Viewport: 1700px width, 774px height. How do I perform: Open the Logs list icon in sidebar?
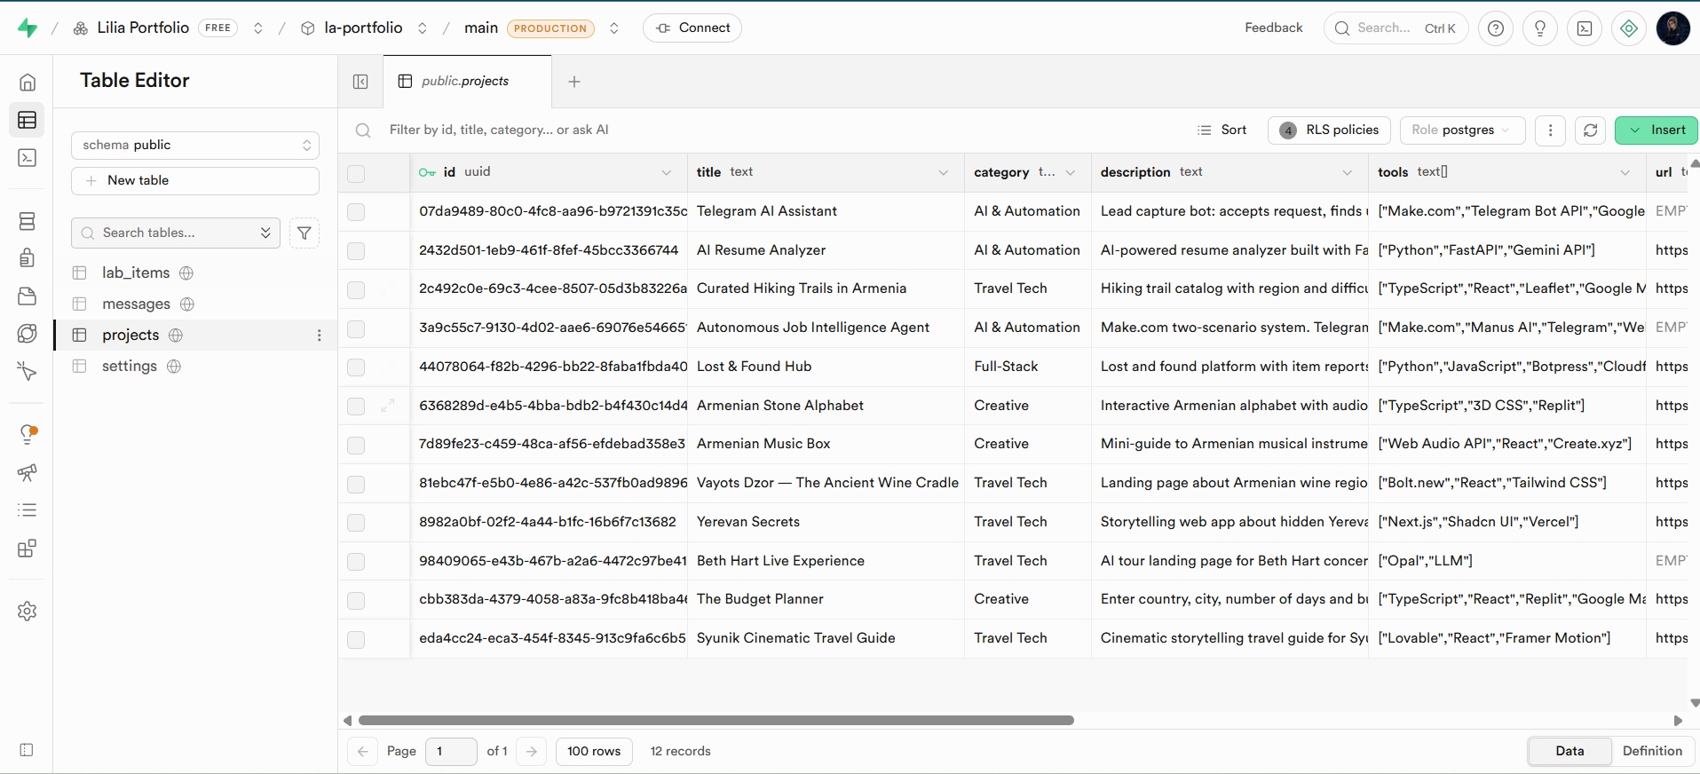28,510
